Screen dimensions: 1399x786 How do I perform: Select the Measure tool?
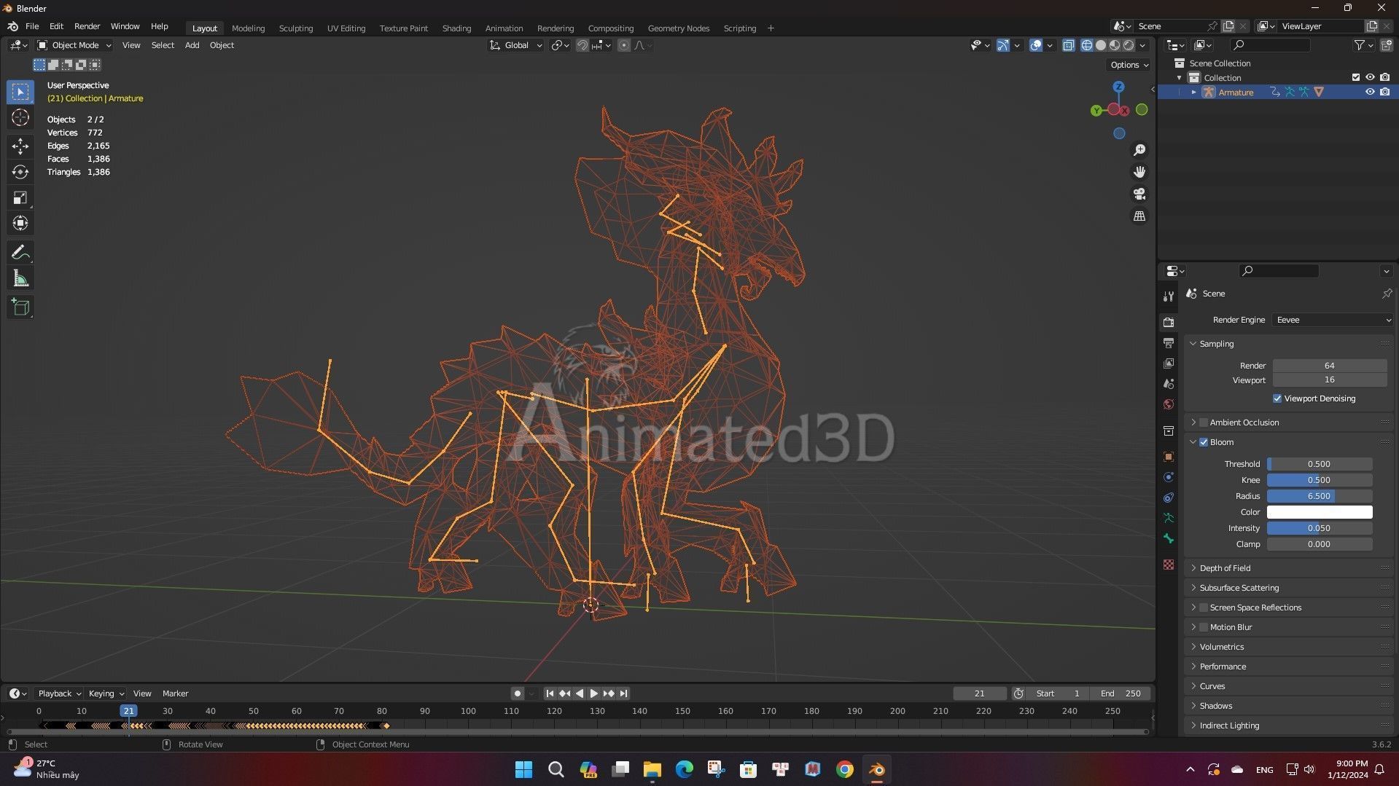pyautogui.click(x=20, y=278)
